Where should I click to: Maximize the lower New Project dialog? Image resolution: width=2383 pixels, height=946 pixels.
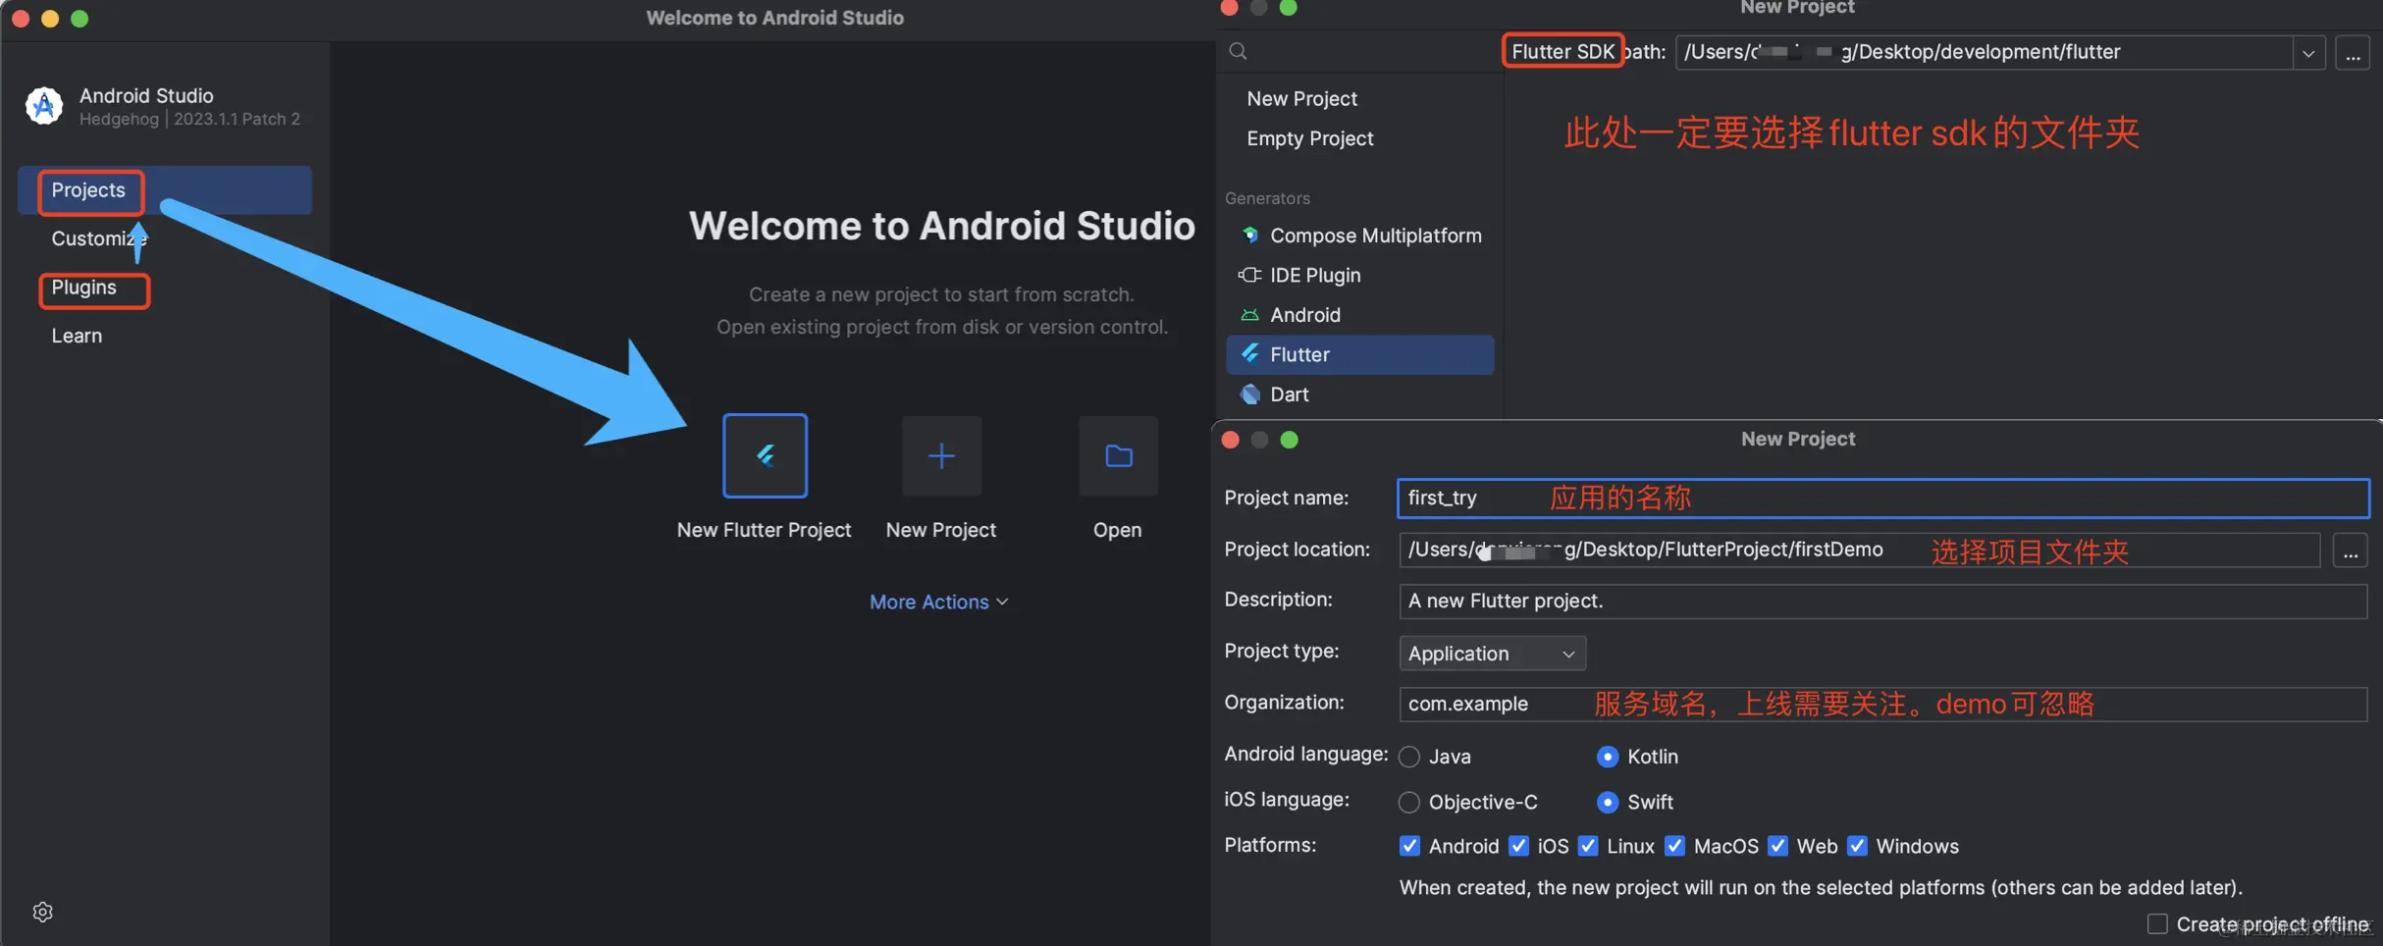tap(1290, 440)
